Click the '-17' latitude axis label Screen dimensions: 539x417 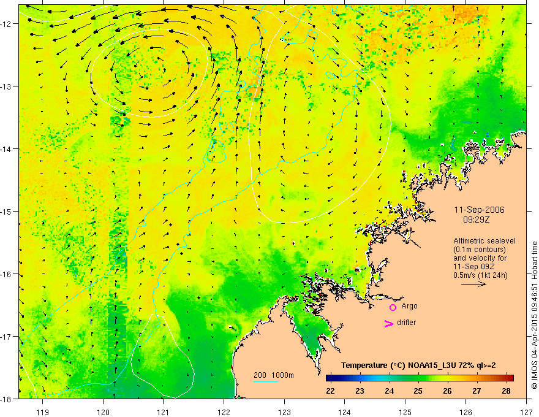(x=7, y=336)
